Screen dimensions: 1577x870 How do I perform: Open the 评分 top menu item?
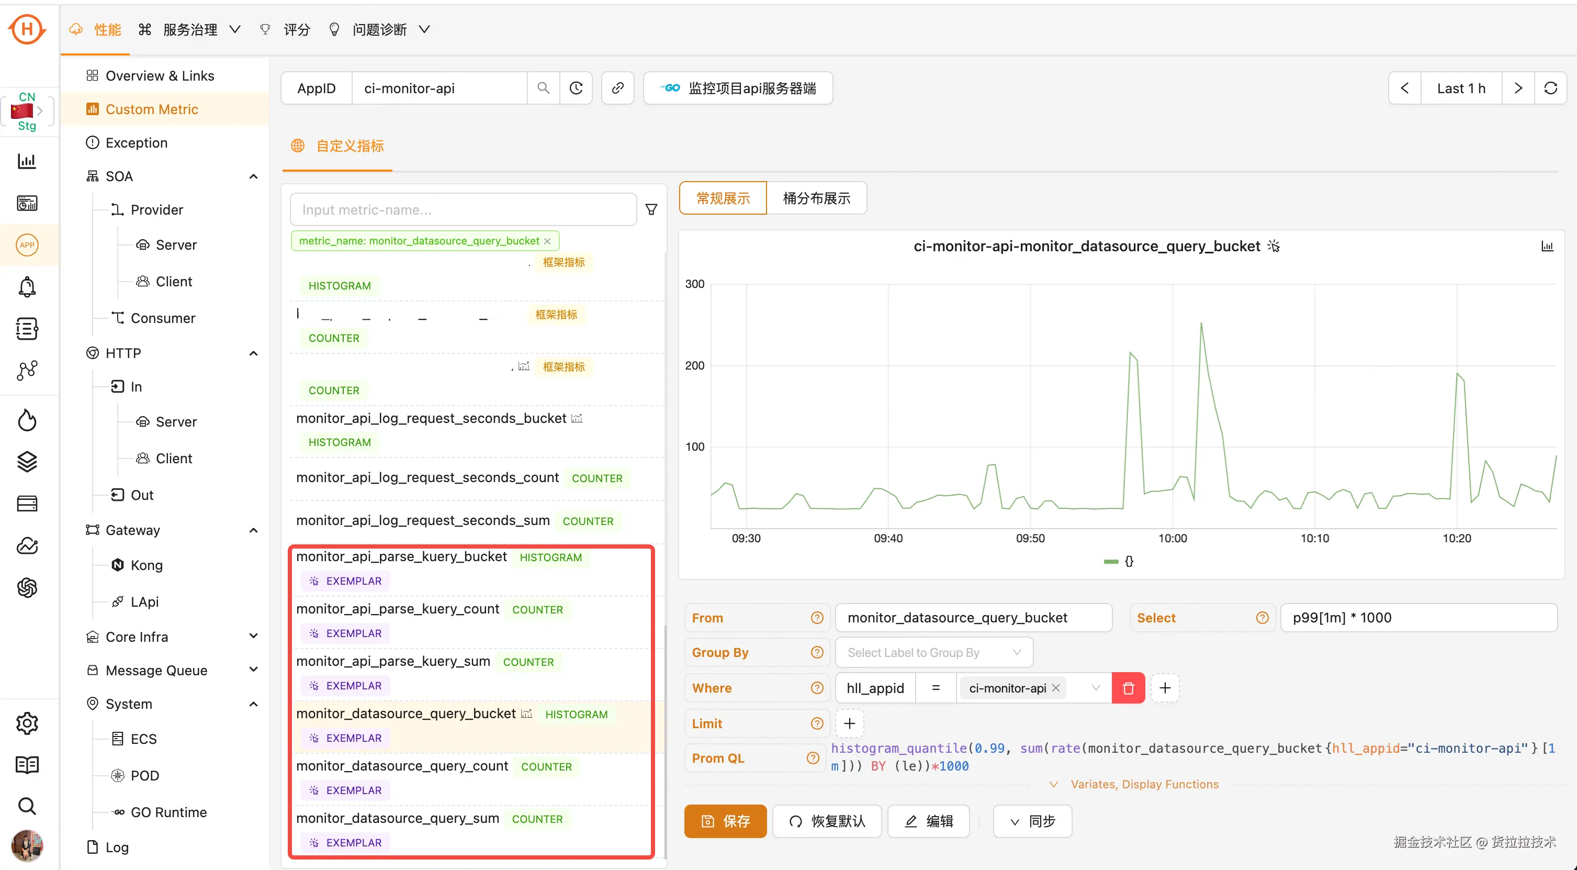296,29
